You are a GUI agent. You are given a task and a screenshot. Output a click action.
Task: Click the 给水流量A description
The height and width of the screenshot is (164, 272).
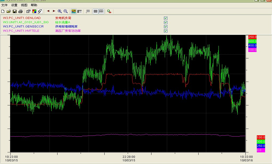click(62, 22)
